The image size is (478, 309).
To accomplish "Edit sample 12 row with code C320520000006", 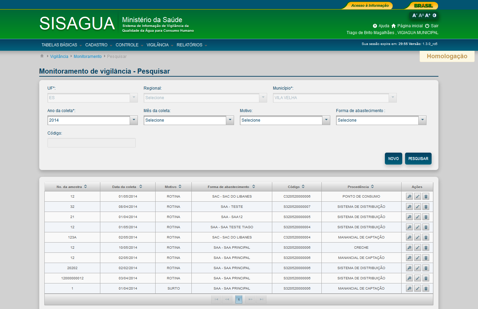I will (418, 197).
